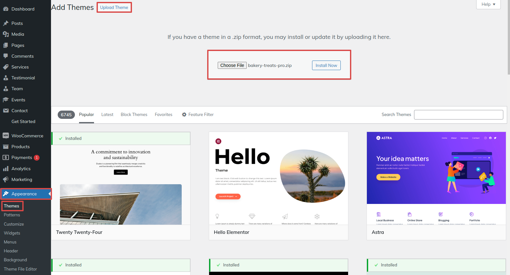
Task: Open the Feature Filter link
Action: [198, 115]
